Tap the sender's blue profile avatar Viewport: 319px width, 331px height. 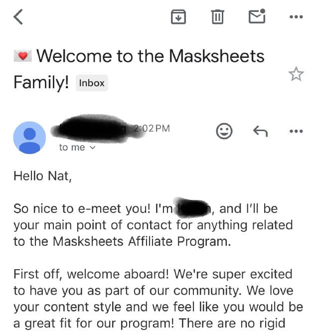[x=29, y=137]
